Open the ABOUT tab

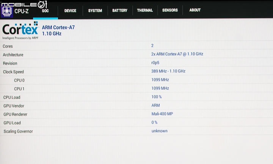pos(195,10)
